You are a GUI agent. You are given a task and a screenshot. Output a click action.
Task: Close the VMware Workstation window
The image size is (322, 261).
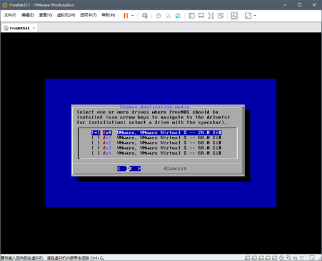point(314,5)
